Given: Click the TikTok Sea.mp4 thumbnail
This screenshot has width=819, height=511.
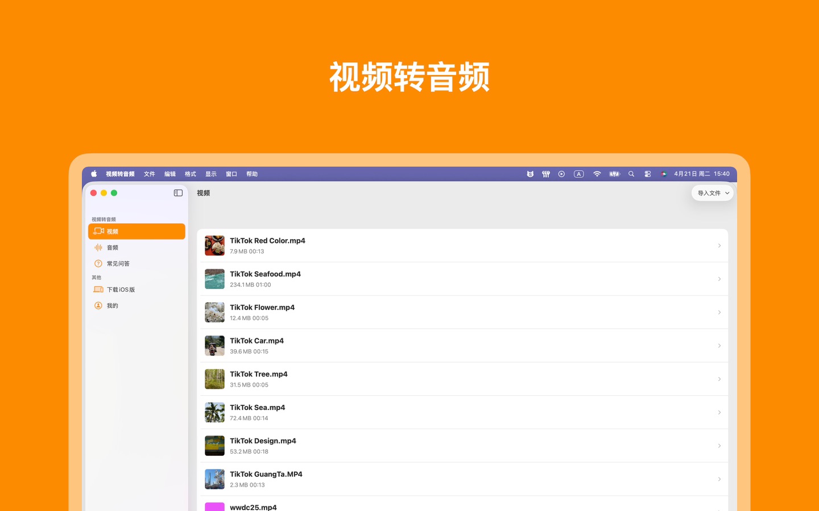Looking at the screenshot, I should point(214,413).
